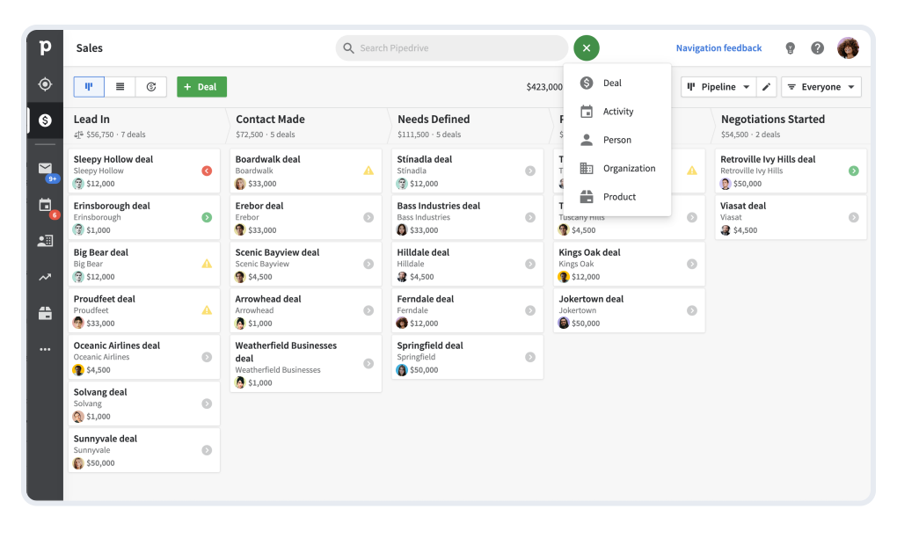Image resolution: width=897 pixels, height=538 pixels.
Task: Click in the Search Pipedrive field
Action: 451,48
